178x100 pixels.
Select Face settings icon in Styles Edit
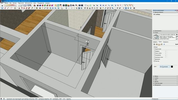pyautogui.click(x=157, y=44)
